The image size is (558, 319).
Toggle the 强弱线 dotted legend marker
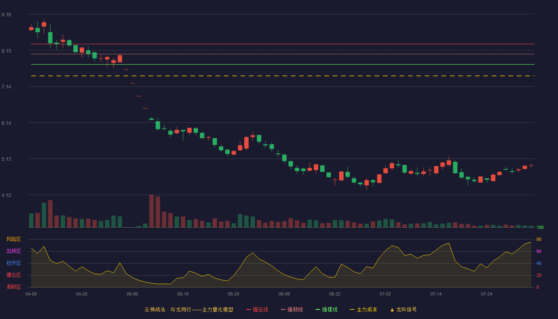(283, 309)
